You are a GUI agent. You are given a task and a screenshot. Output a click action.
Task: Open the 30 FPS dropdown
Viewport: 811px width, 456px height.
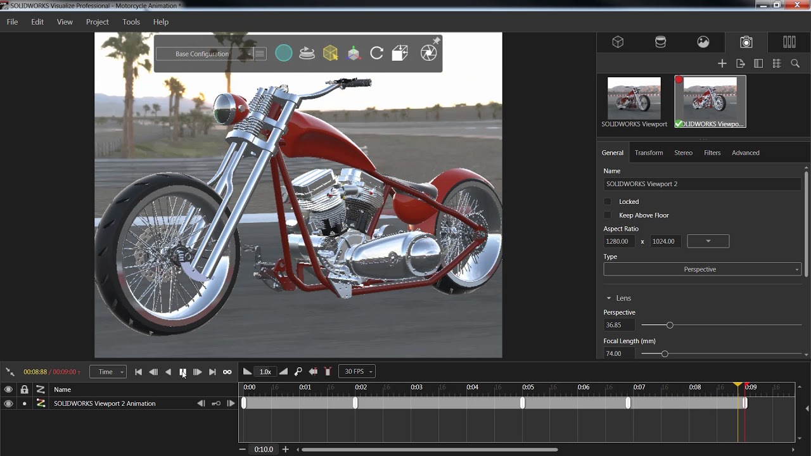pyautogui.click(x=357, y=371)
